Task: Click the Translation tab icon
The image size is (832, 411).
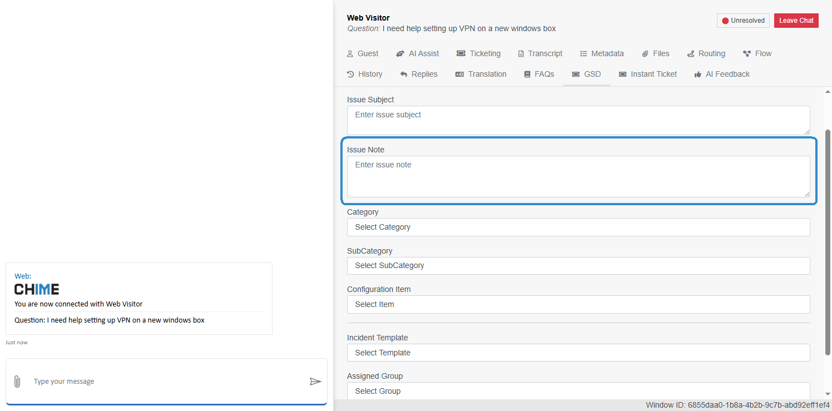Action: point(459,75)
